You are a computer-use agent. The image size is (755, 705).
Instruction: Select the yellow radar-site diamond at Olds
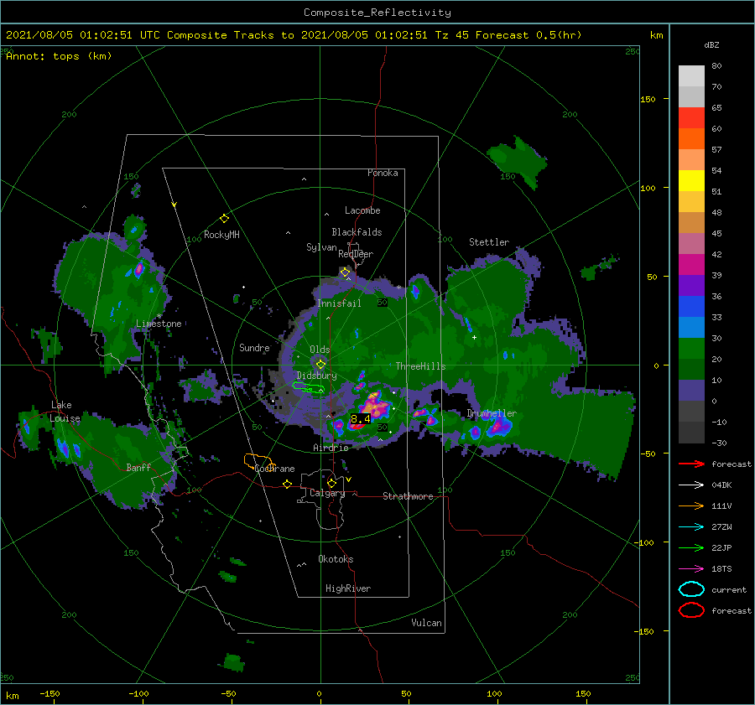[320, 365]
